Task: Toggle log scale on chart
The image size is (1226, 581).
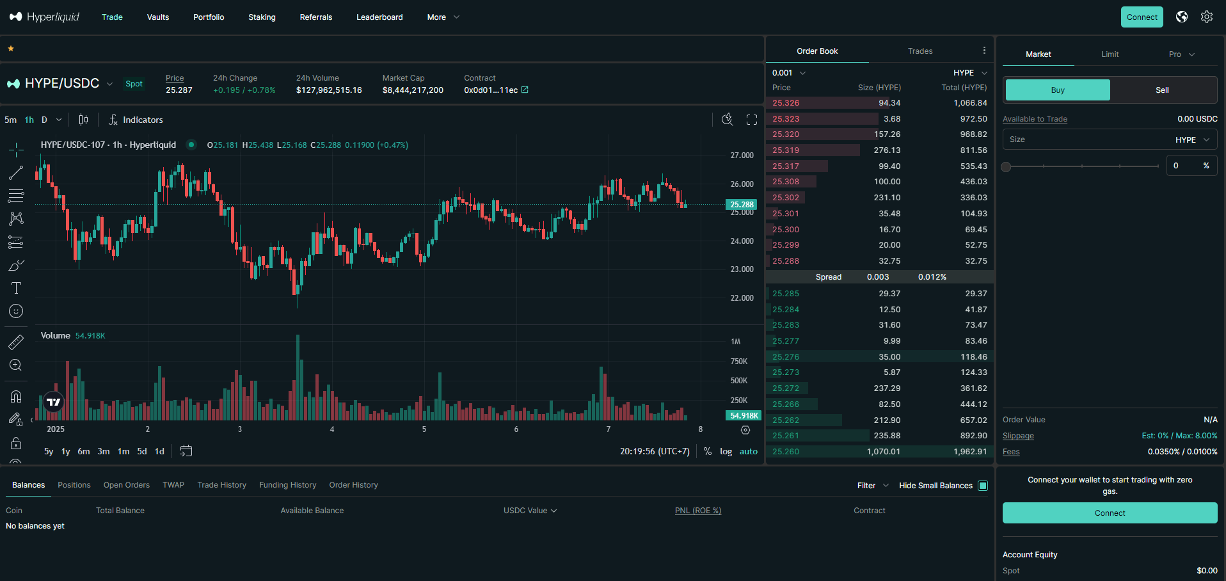Action: (x=726, y=451)
